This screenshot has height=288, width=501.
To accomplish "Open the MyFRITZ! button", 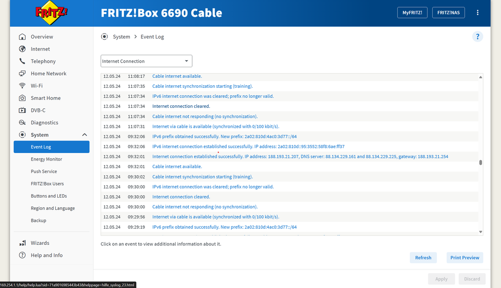I will (412, 13).
